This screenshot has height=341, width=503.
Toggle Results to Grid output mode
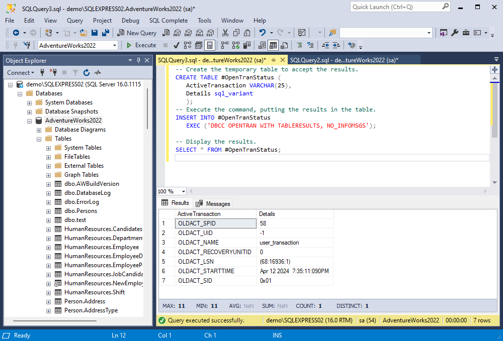click(x=273, y=45)
